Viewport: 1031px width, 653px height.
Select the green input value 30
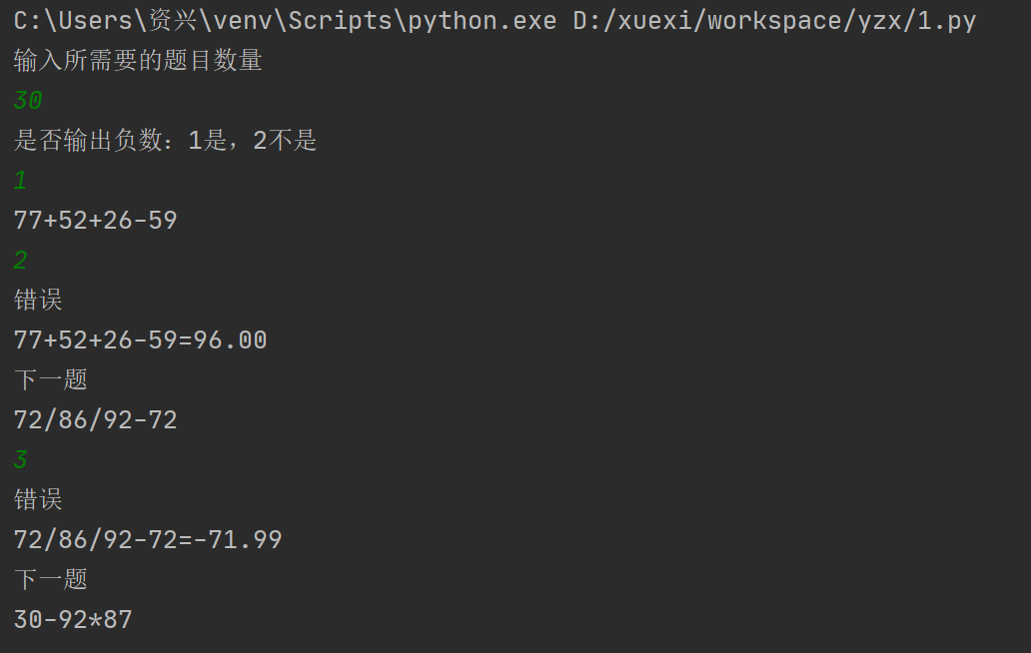pyautogui.click(x=28, y=101)
